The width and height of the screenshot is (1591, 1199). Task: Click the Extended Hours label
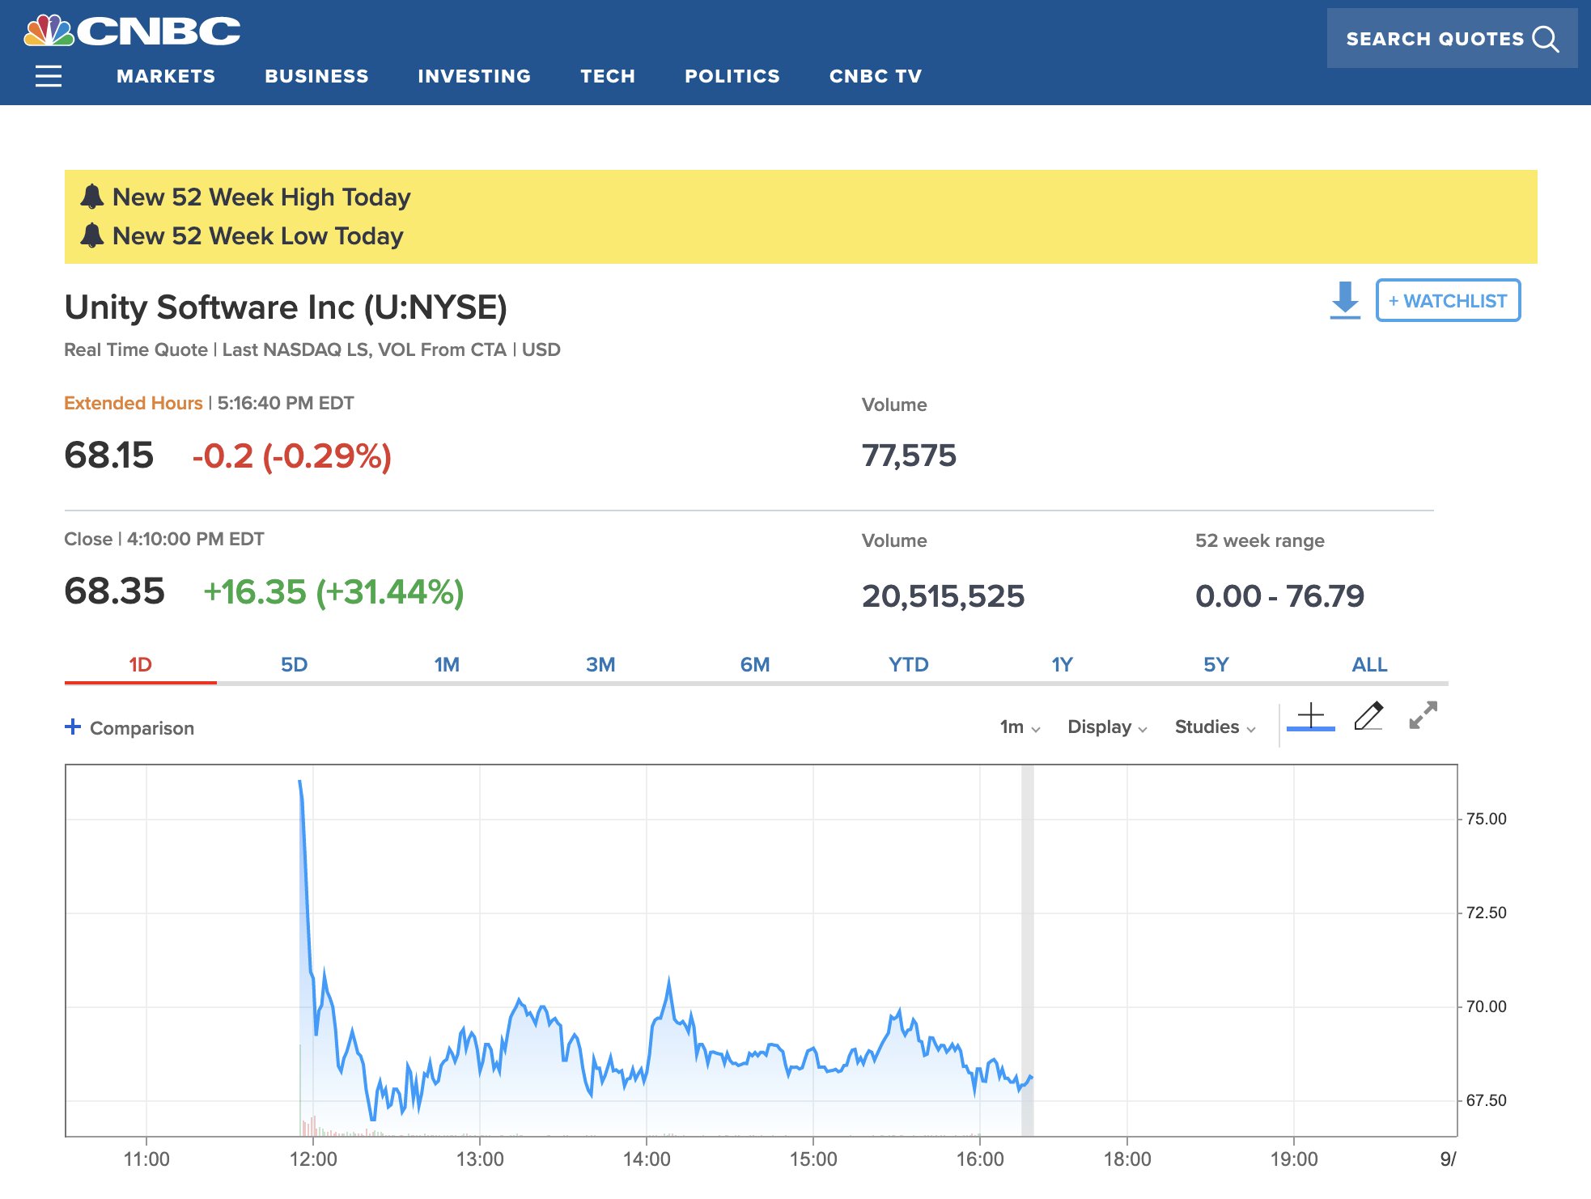point(133,403)
